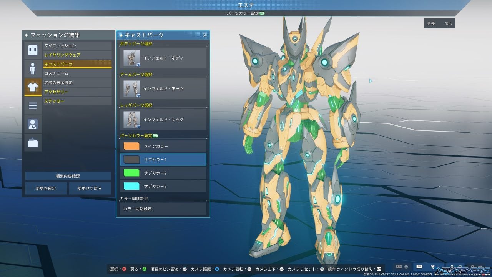Click 変更せず戻る to discard changes
The height and width of the screenshot is (277, 492).
(90, 189)
